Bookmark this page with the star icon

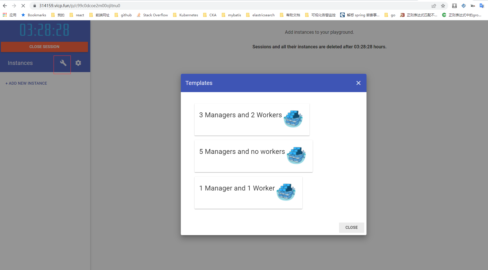click(x=443, y=6)
